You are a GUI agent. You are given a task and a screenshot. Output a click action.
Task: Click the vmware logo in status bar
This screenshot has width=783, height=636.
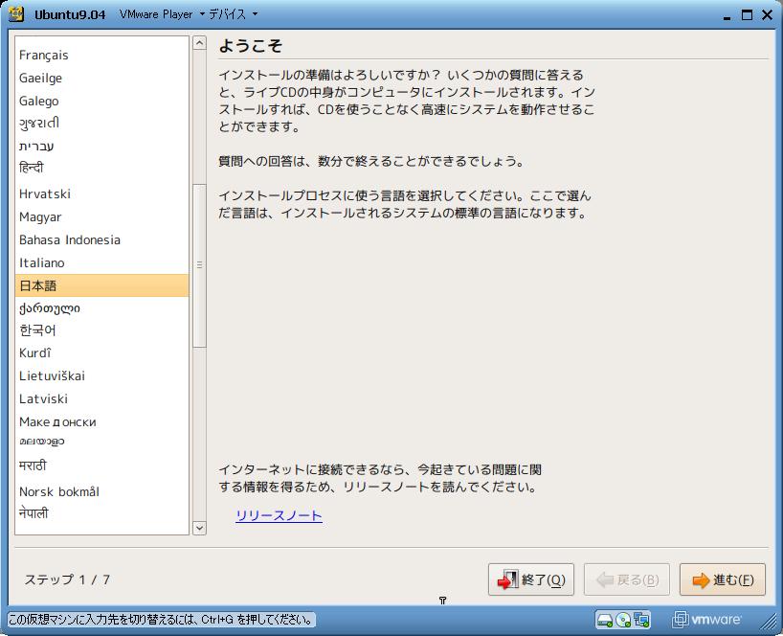pos(707,620)
